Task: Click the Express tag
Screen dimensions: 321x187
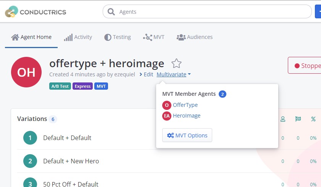Action: click(82, 86)
